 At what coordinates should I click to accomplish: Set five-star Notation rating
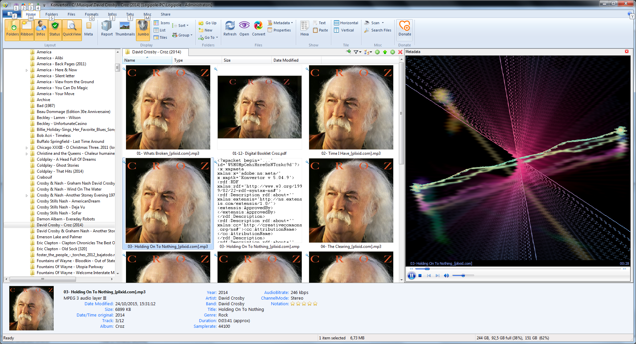[315, 304]
